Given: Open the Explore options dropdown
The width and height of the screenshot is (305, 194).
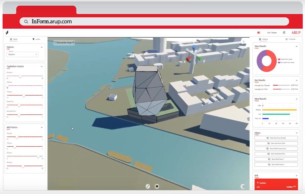Looking at the screenshot, I should click(x=22, y=54).
